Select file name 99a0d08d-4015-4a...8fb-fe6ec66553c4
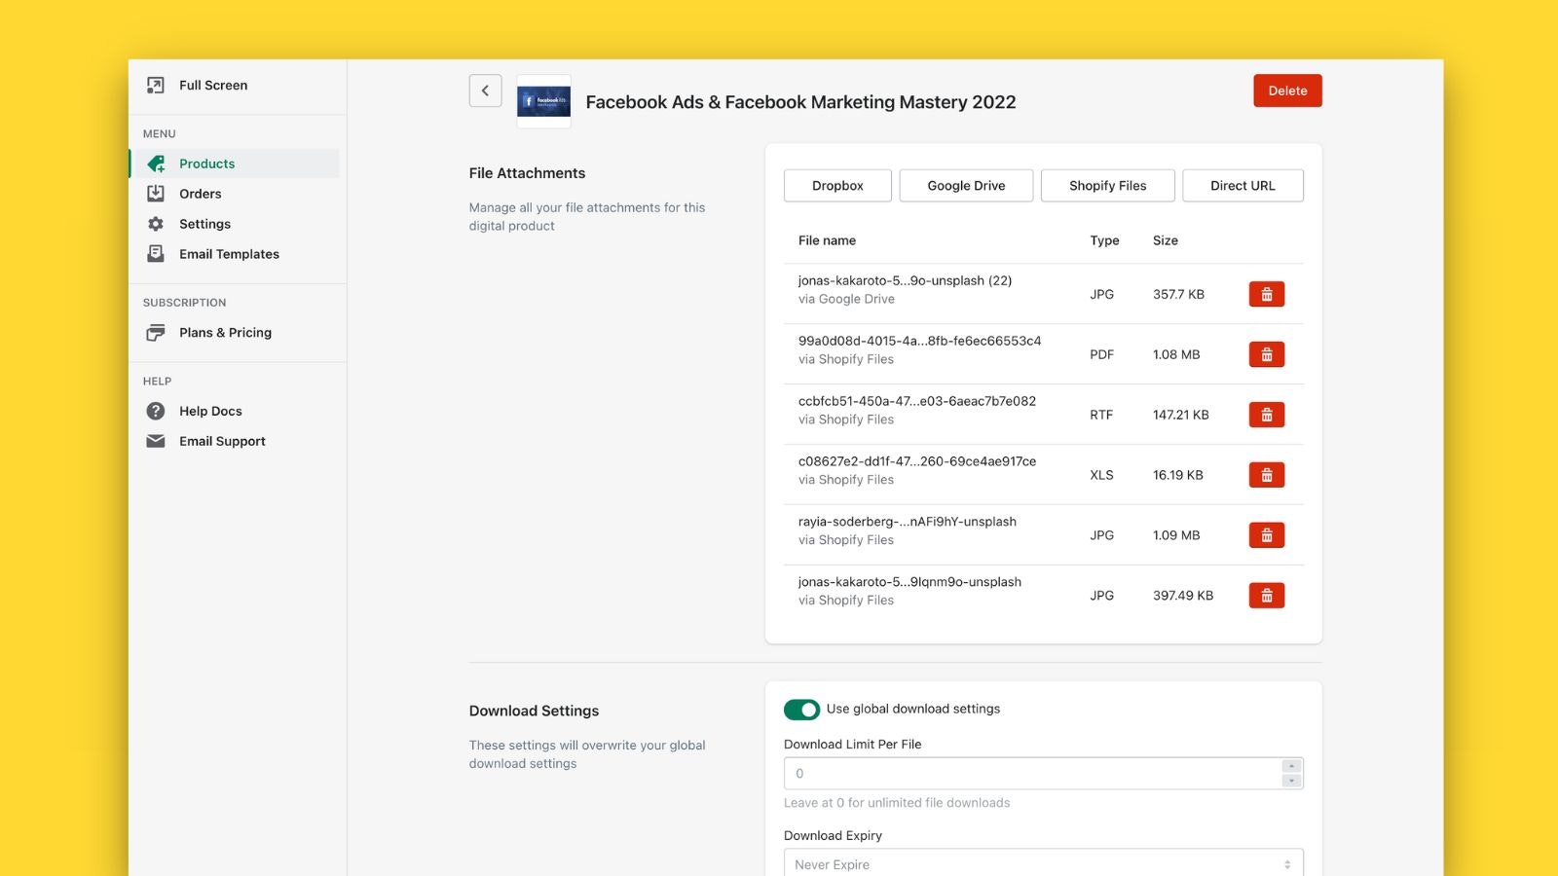 point(919,341)
